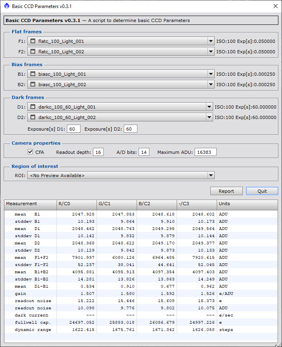Click image icon beside darkc_100_60_Light_001
This screenshot has height=347, width=282.
tap(33, 107)
